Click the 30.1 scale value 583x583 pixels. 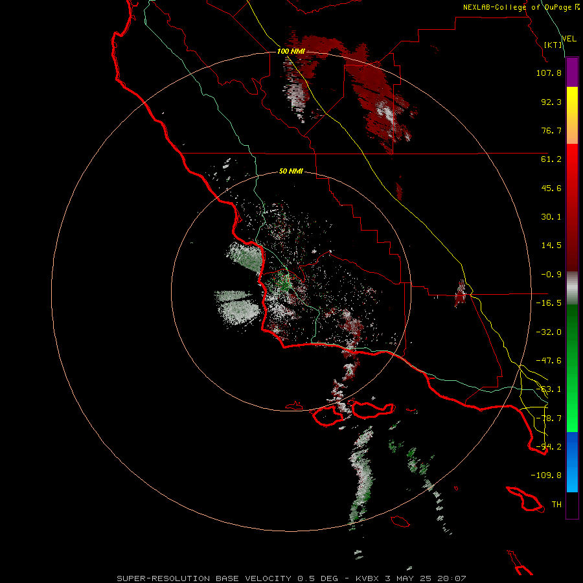pyautogui.click(x=551, y=217)
